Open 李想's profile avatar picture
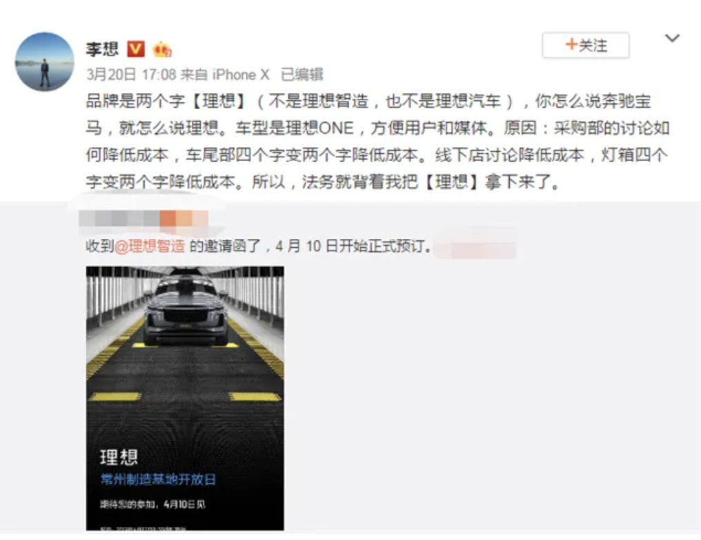 tap(45, 61)
